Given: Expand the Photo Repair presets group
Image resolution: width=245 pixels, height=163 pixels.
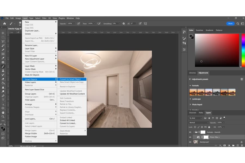Looking at the screenshot, I should point(190,105).
